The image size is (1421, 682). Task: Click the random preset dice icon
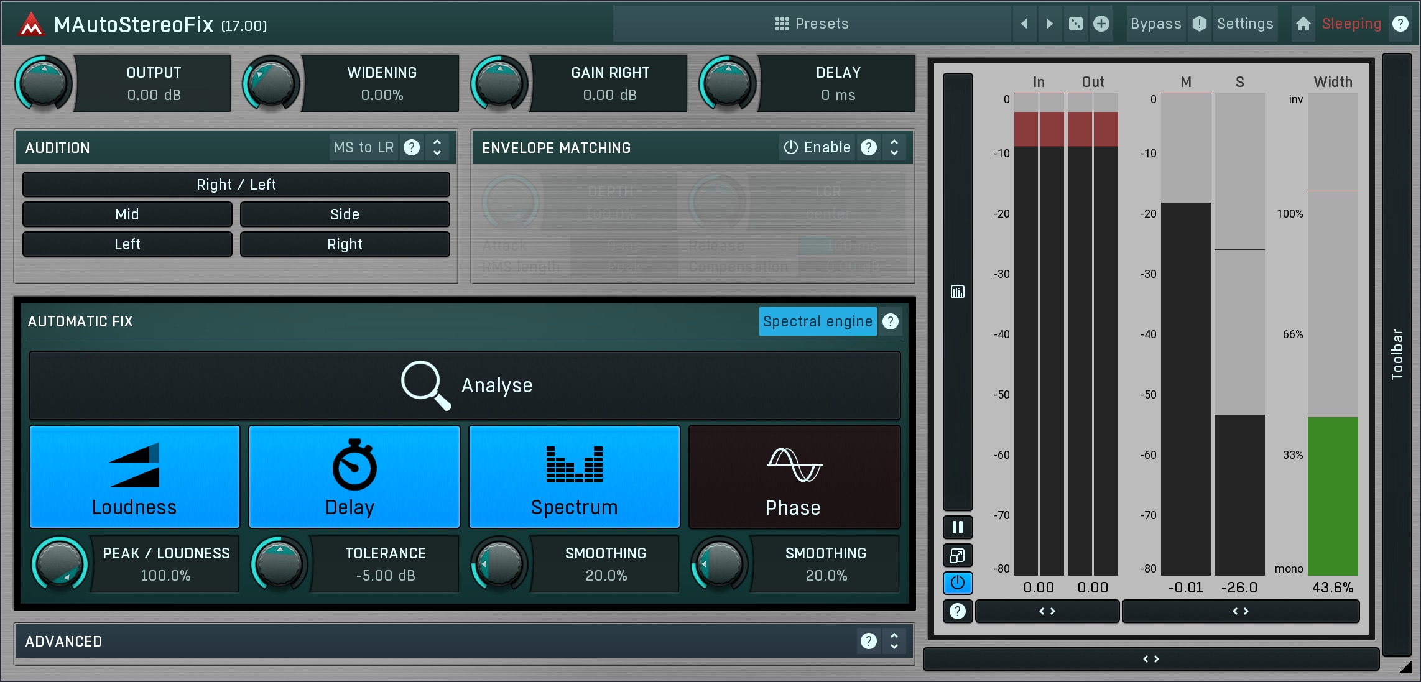[1075, 24]
